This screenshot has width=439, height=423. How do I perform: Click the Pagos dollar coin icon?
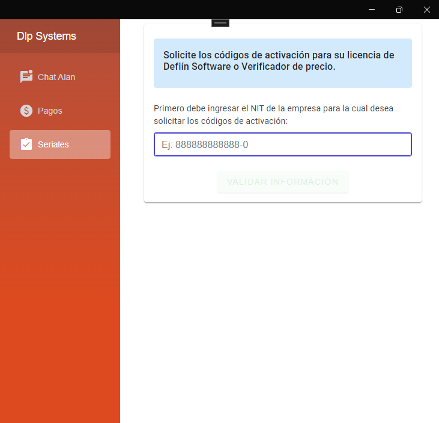coord(26,111)
